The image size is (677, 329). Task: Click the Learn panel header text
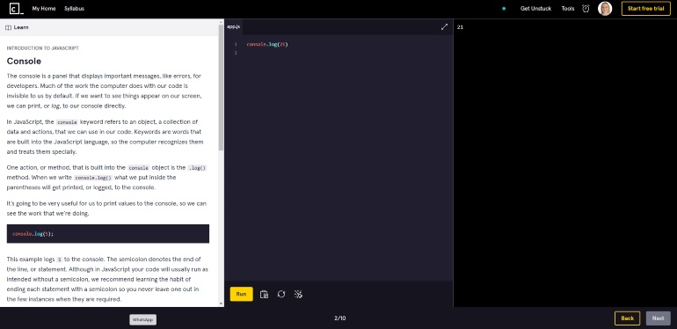pyautogui.click(x=21, y=27)
